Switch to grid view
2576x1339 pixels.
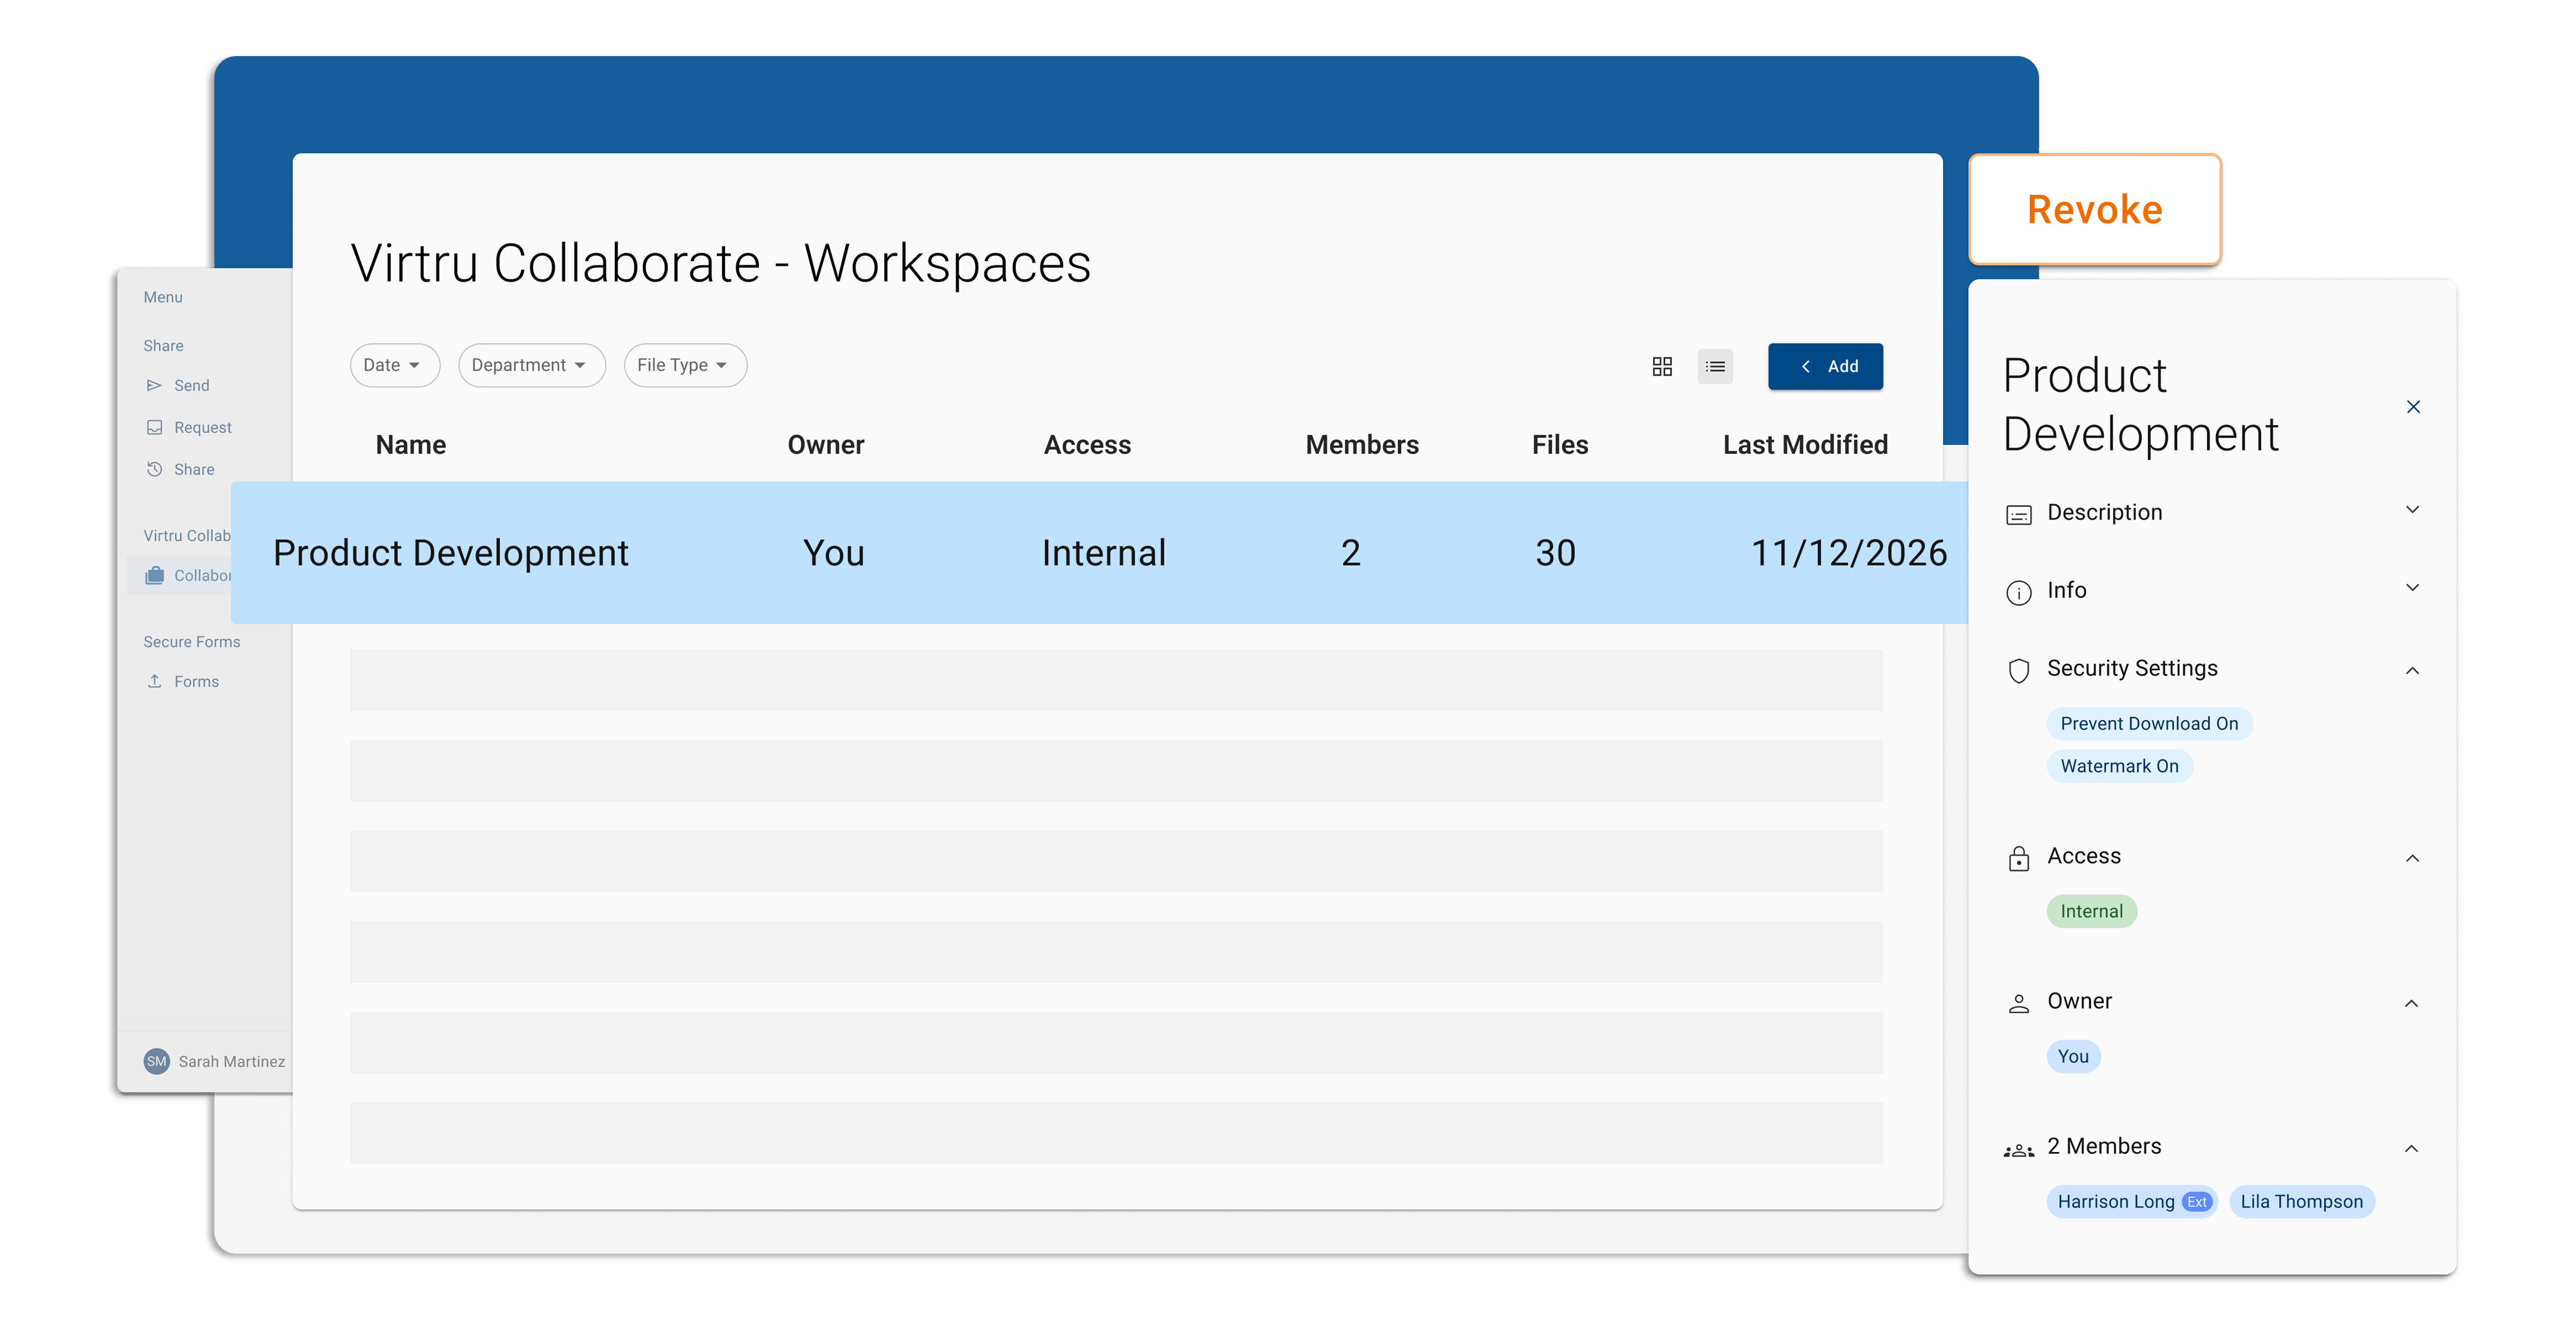[x=1662, y=366]
